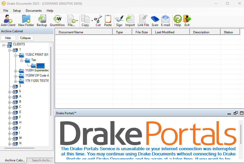Viewport: 244px width, 164px height.
Task: Select the CLIENTS cabinet icon
Action: tap(9, 45)
